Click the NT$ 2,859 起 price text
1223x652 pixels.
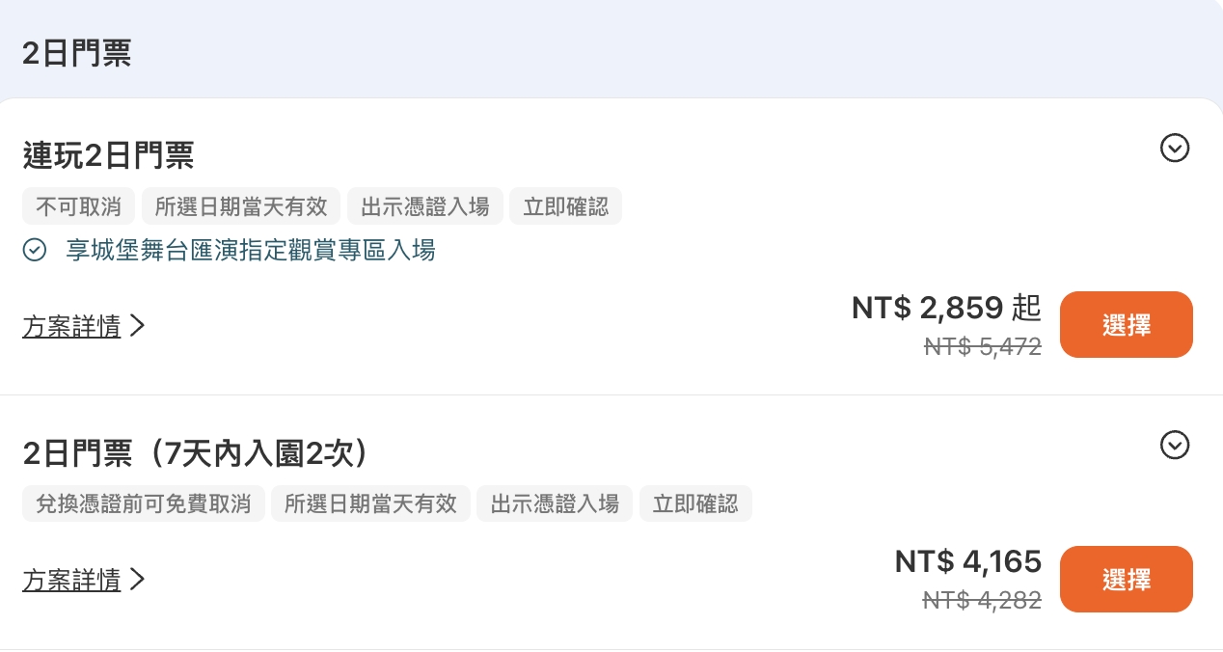click(x=946, y=308)
